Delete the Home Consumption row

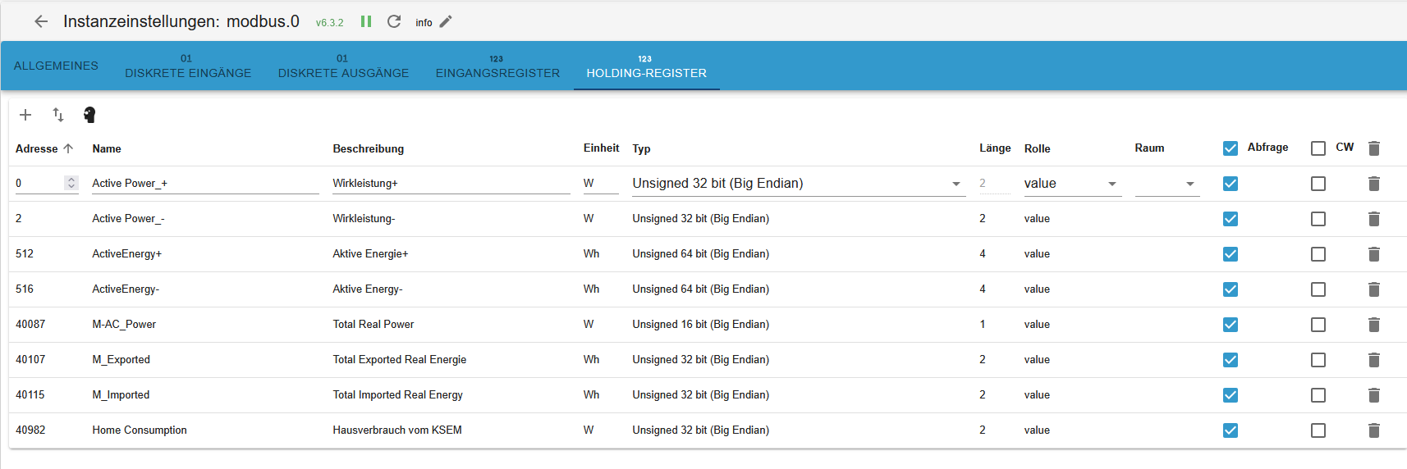click(1374, 430)
